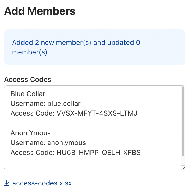This screenshot has height=194, width=190.
Task: Click the 'Access Codes' field label
Action: (28, 80)
